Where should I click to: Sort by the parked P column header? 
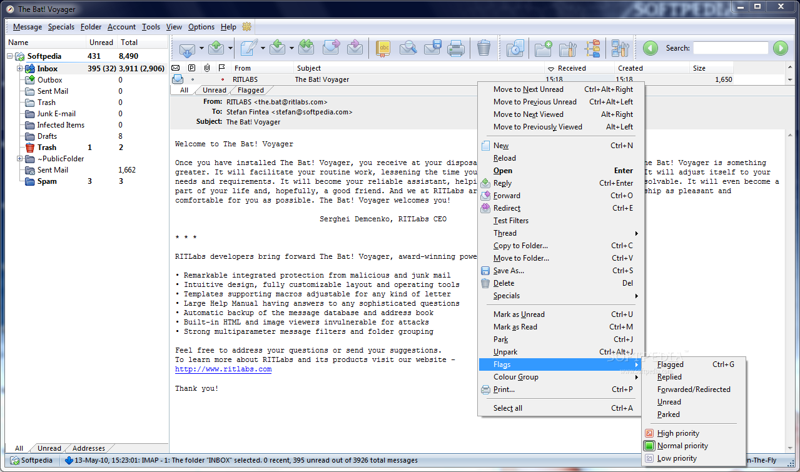191,68
